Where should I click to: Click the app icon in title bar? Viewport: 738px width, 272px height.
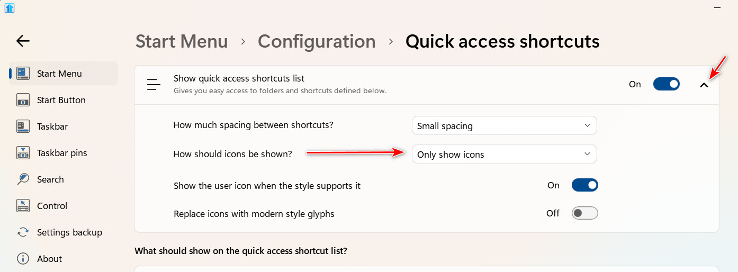(10, 8)
